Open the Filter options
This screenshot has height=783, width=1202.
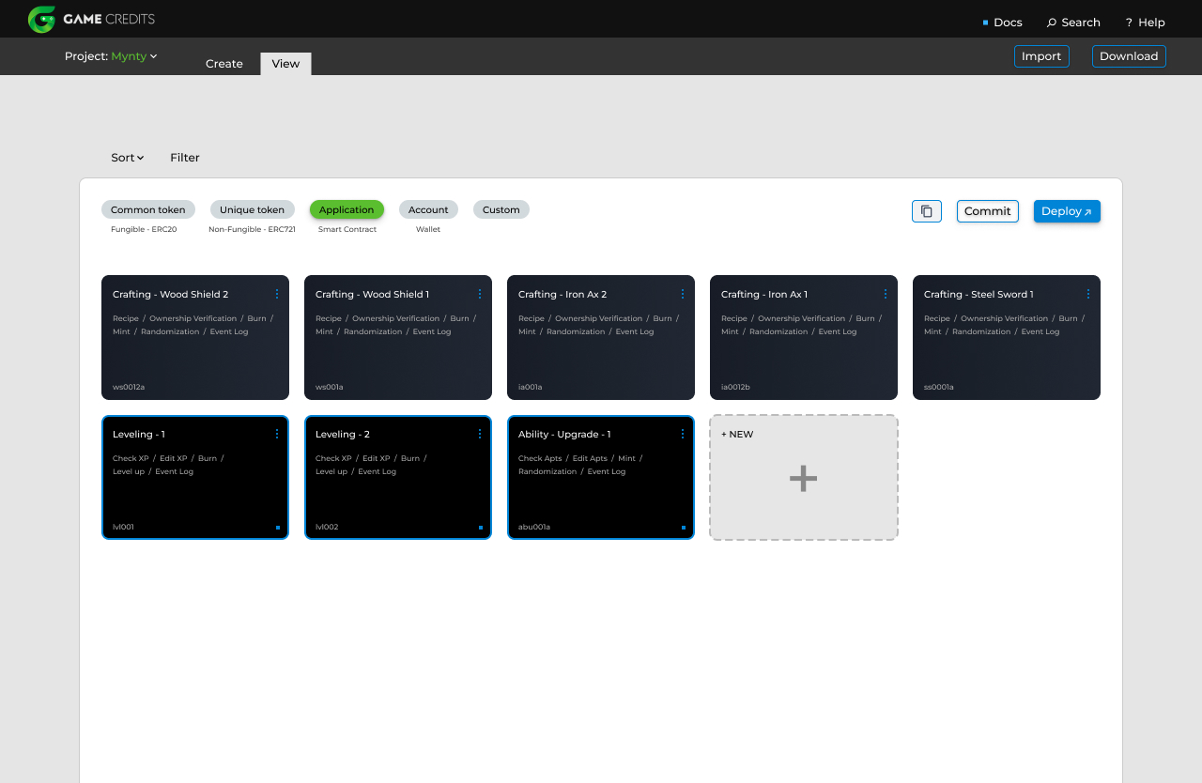pos(185,158)
